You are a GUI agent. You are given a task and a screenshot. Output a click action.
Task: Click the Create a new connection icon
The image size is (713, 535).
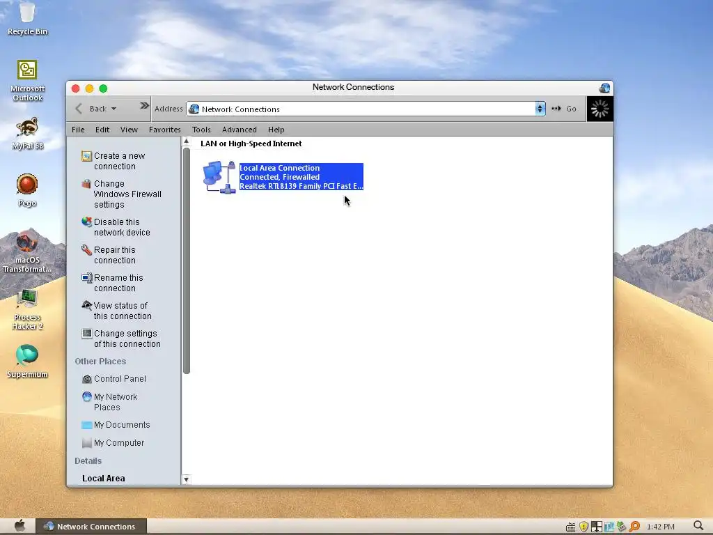tap(86, 156)
